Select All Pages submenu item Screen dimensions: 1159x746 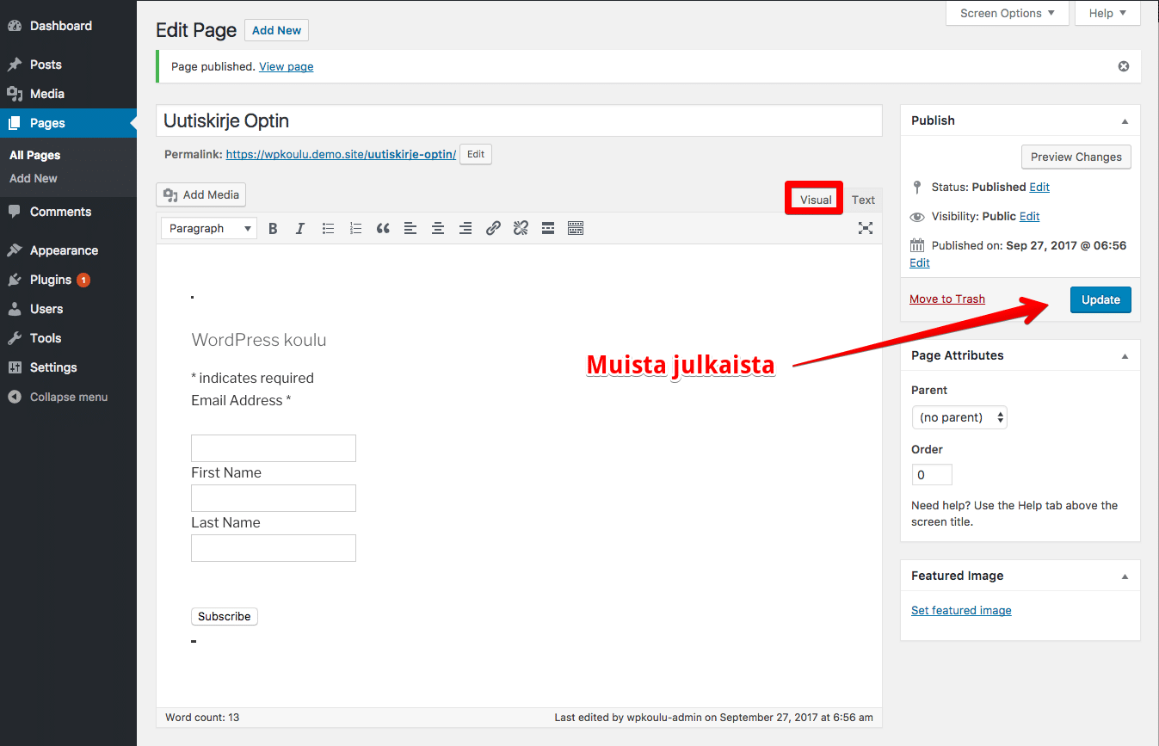[35, 156]
